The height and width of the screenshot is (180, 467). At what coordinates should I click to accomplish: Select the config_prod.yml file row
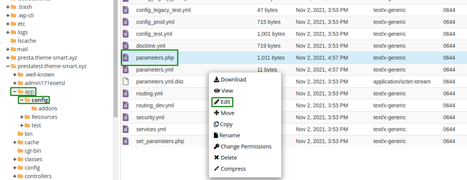point(294,22)
